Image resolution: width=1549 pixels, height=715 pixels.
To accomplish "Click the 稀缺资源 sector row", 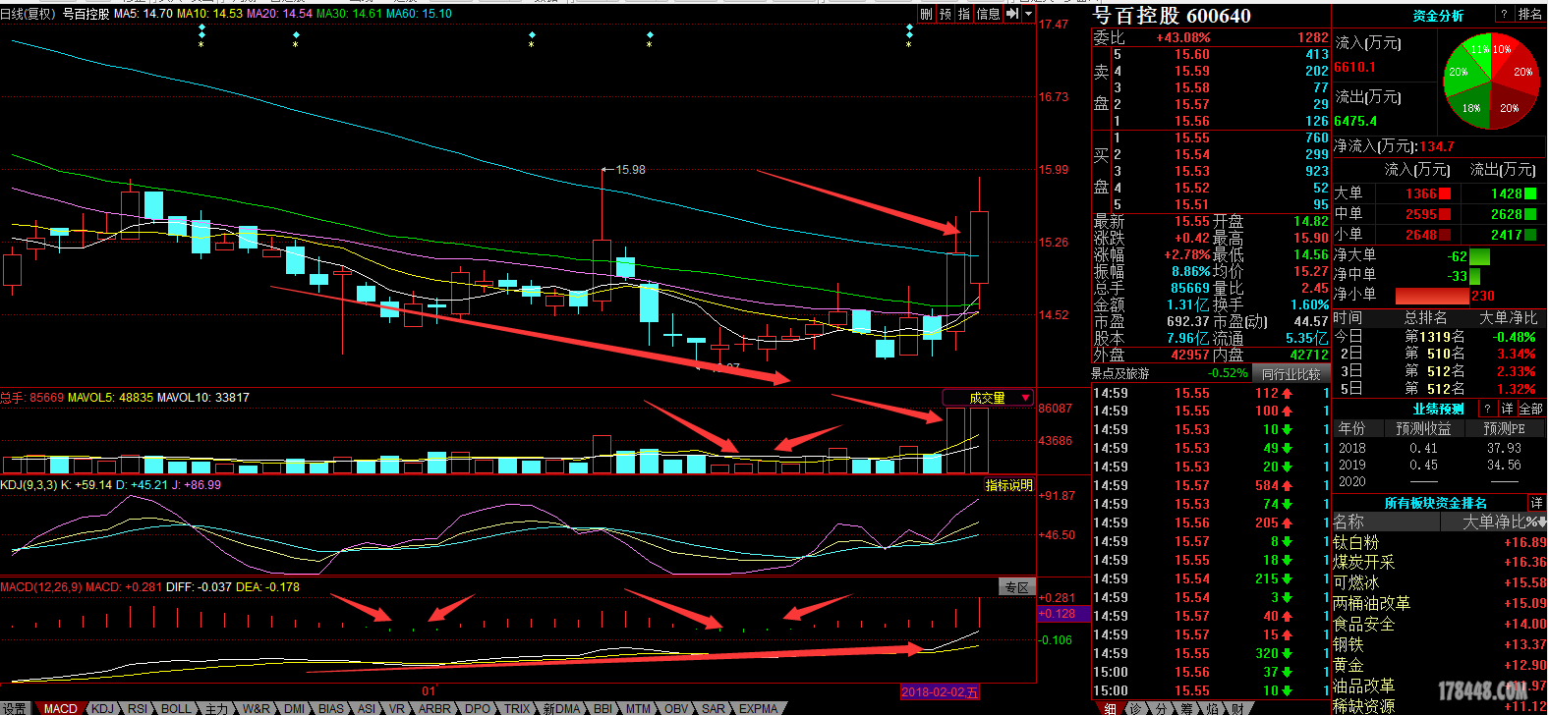I will (x=1439, y=706).
